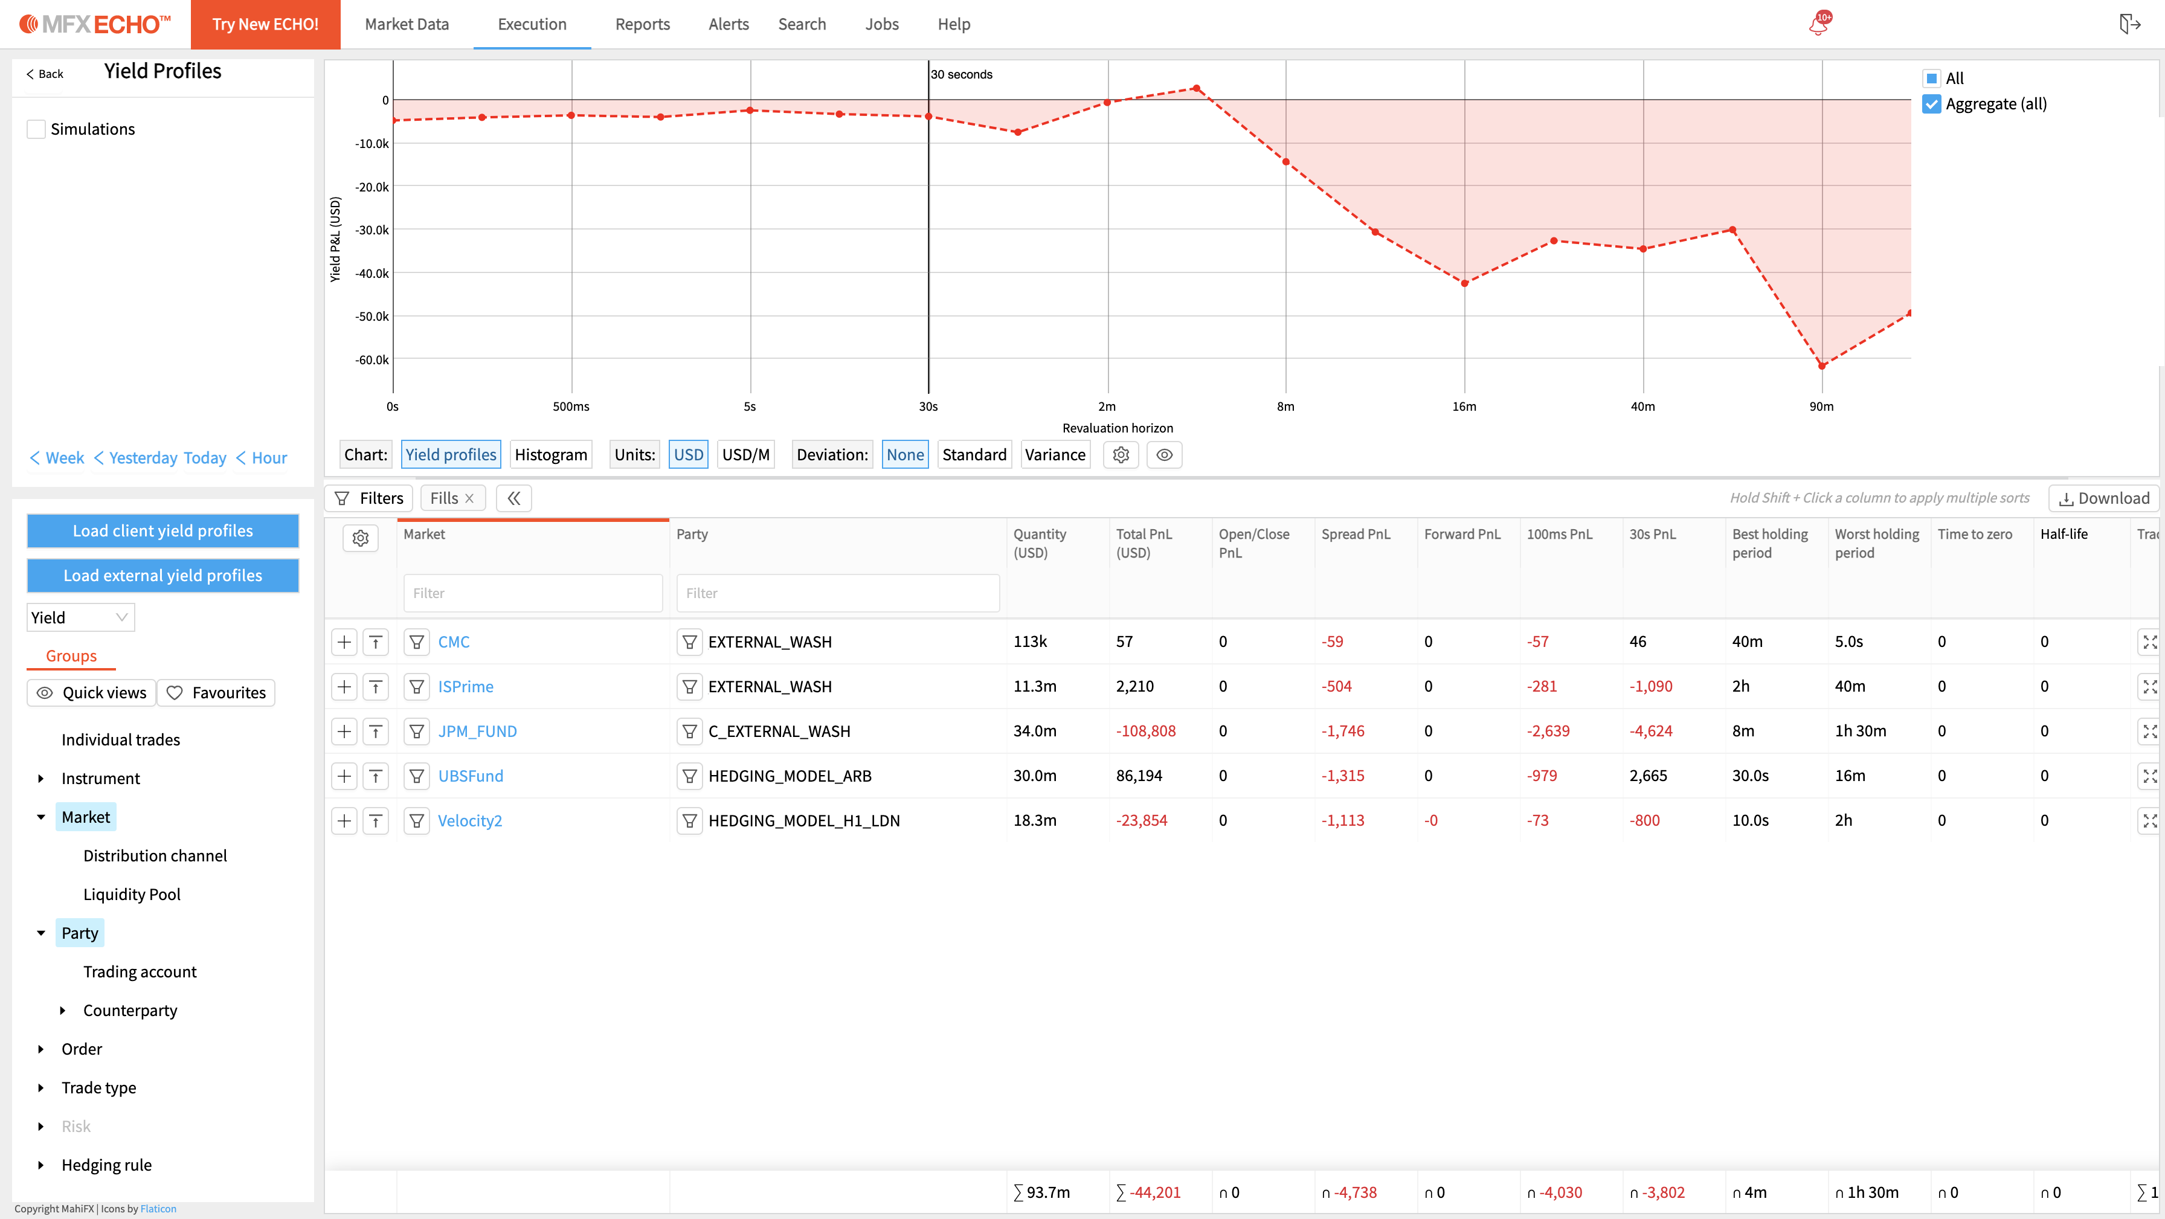Screen dimensions: 2165x1219
Task: Filter by JPM_FUND market funnel icon
Action: (417, 732)
